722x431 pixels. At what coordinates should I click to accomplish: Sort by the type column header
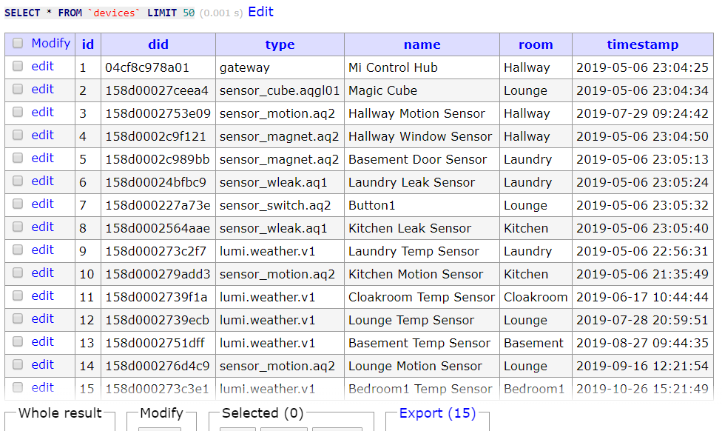[x=280, y=44]
